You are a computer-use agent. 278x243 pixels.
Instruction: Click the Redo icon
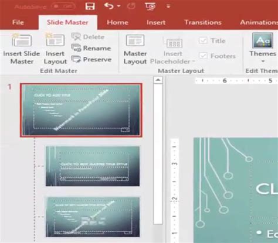coord(131,6)
